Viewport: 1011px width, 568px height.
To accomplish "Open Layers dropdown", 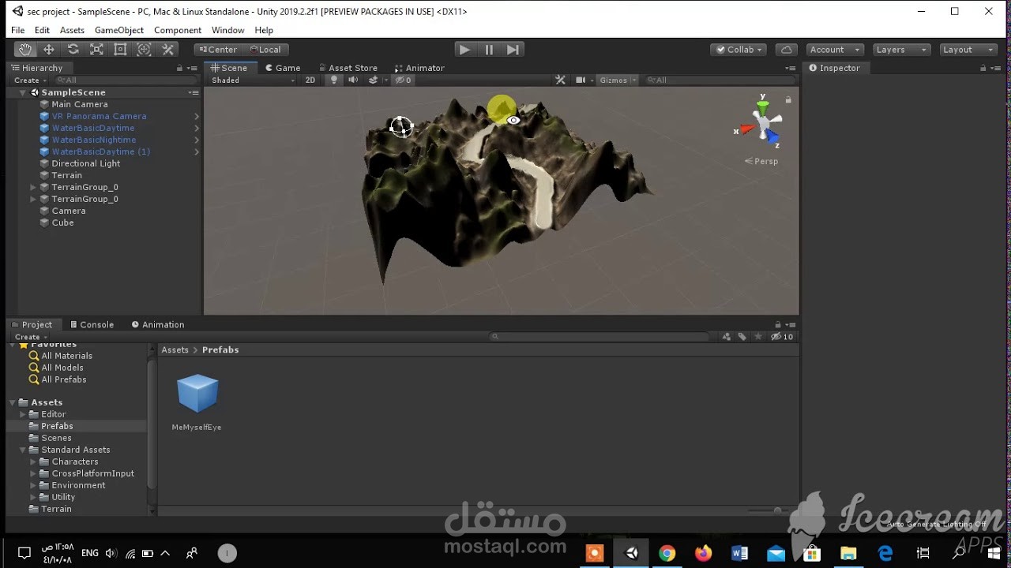I will (901, 49).
